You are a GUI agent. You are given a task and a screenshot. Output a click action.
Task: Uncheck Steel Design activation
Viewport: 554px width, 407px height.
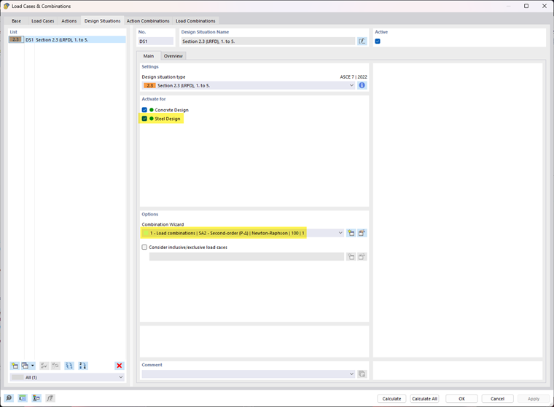[144, 119]
